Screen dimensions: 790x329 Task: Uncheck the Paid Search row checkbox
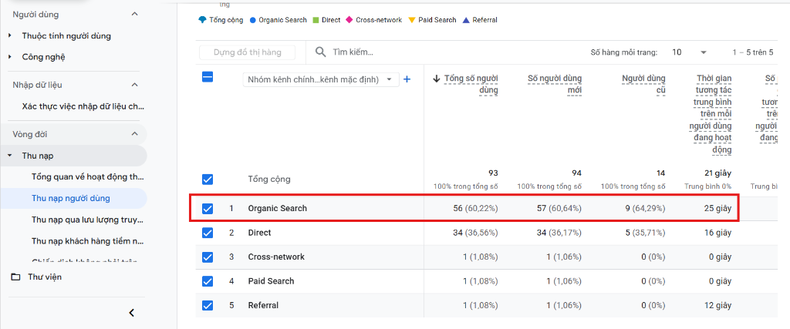coord(208,281)
